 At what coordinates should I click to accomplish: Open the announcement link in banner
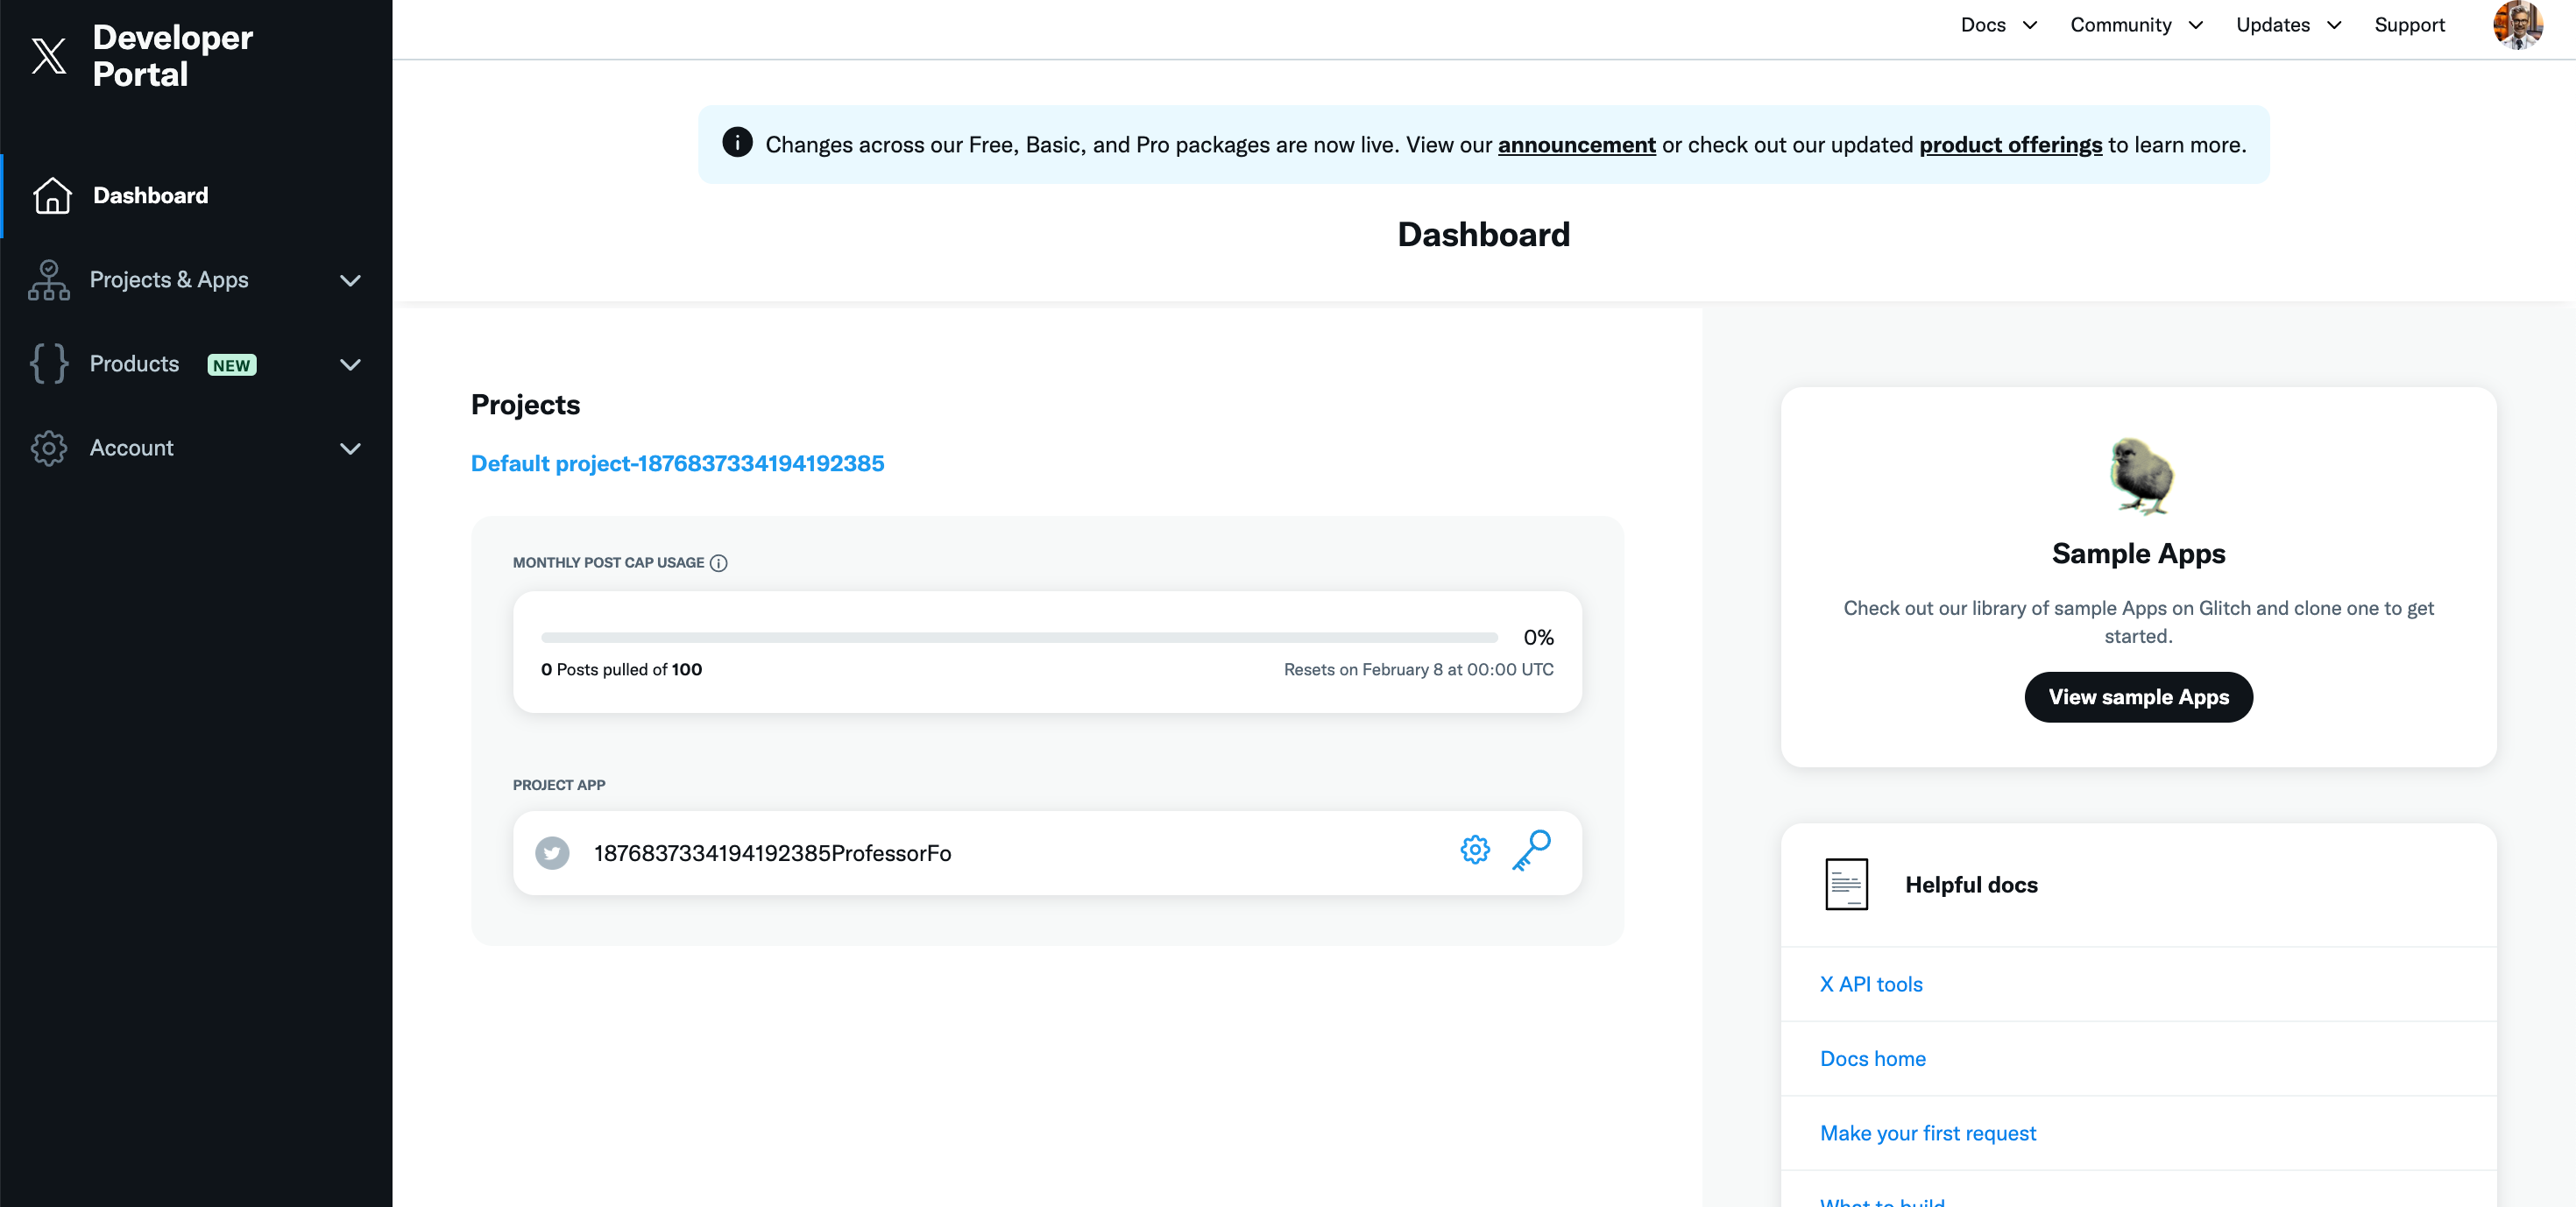pos(1576,145)
